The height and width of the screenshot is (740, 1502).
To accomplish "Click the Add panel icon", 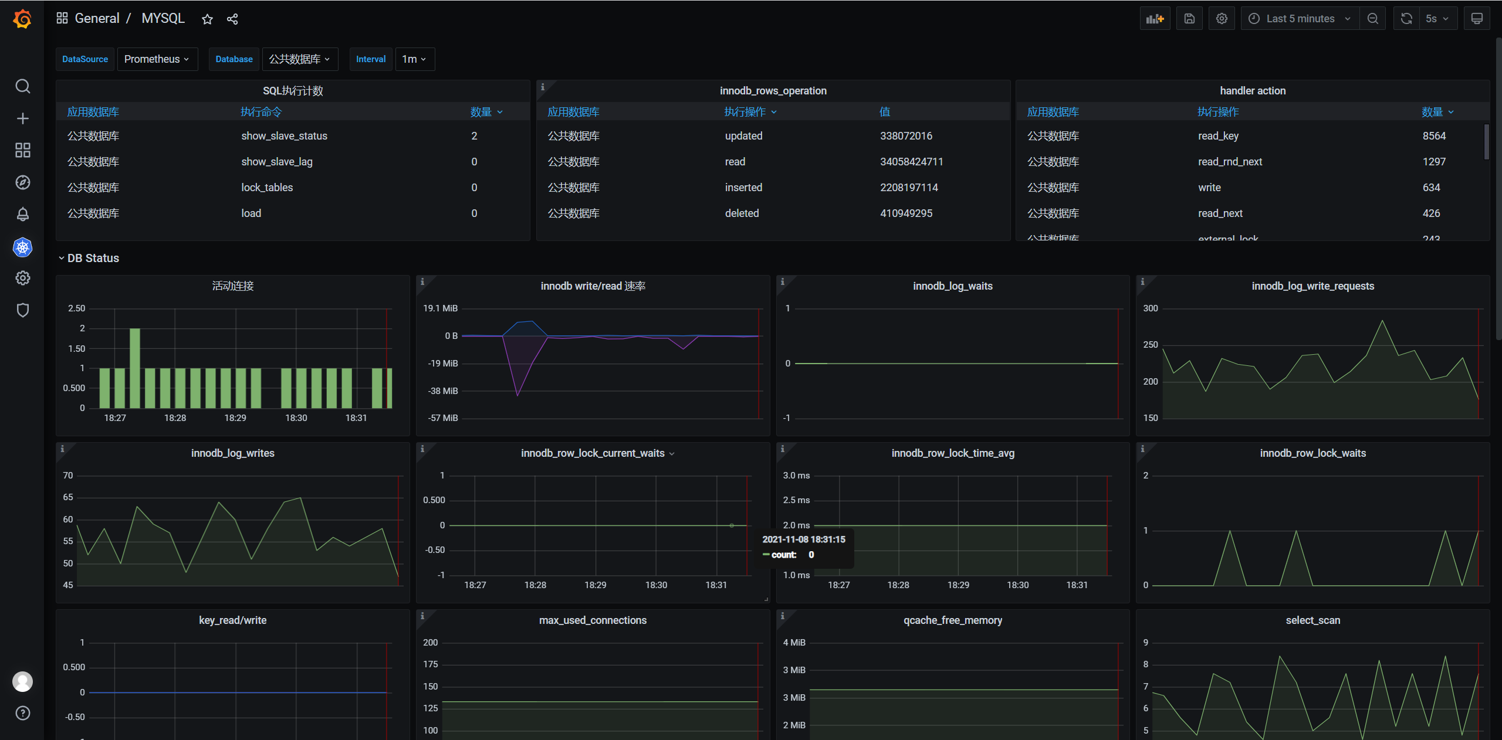I will pyautogui.click(x=1155, y=19).
